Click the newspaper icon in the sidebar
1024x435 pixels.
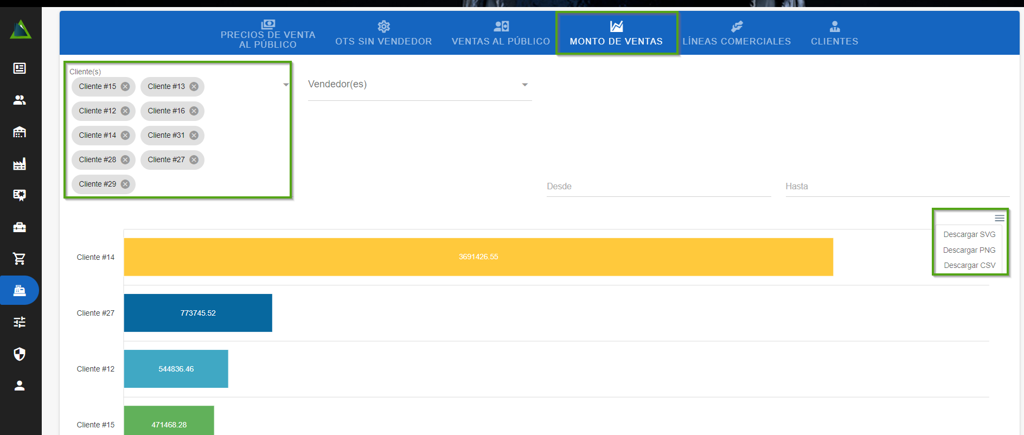(20, 68)
